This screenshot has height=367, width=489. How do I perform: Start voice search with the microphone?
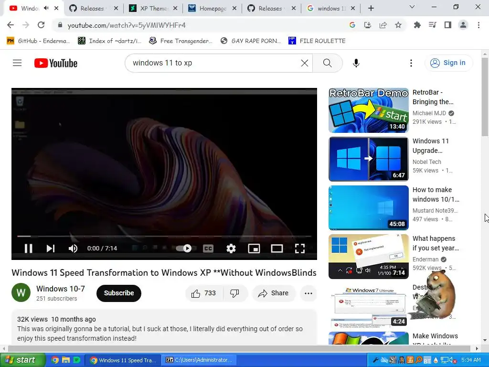[x=356, y=63]
